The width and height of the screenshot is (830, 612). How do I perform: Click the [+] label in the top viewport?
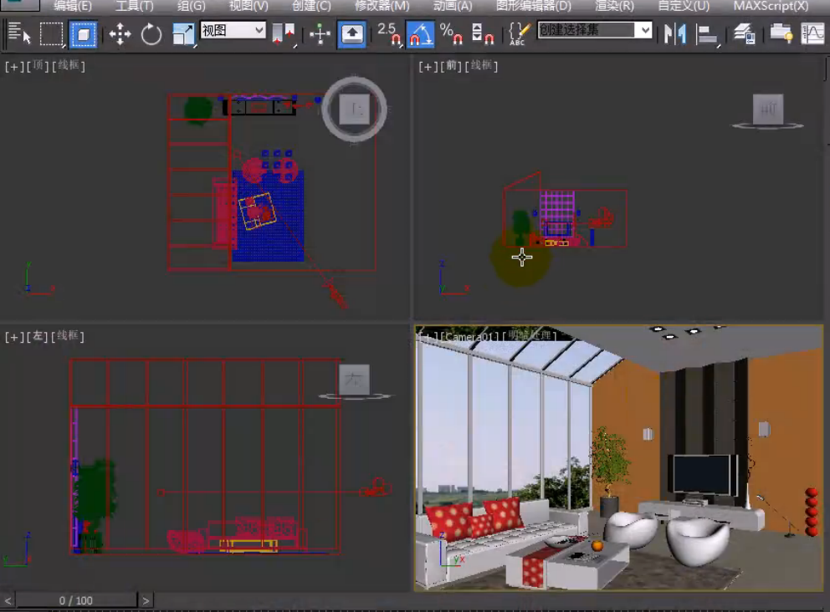[14, 67]
